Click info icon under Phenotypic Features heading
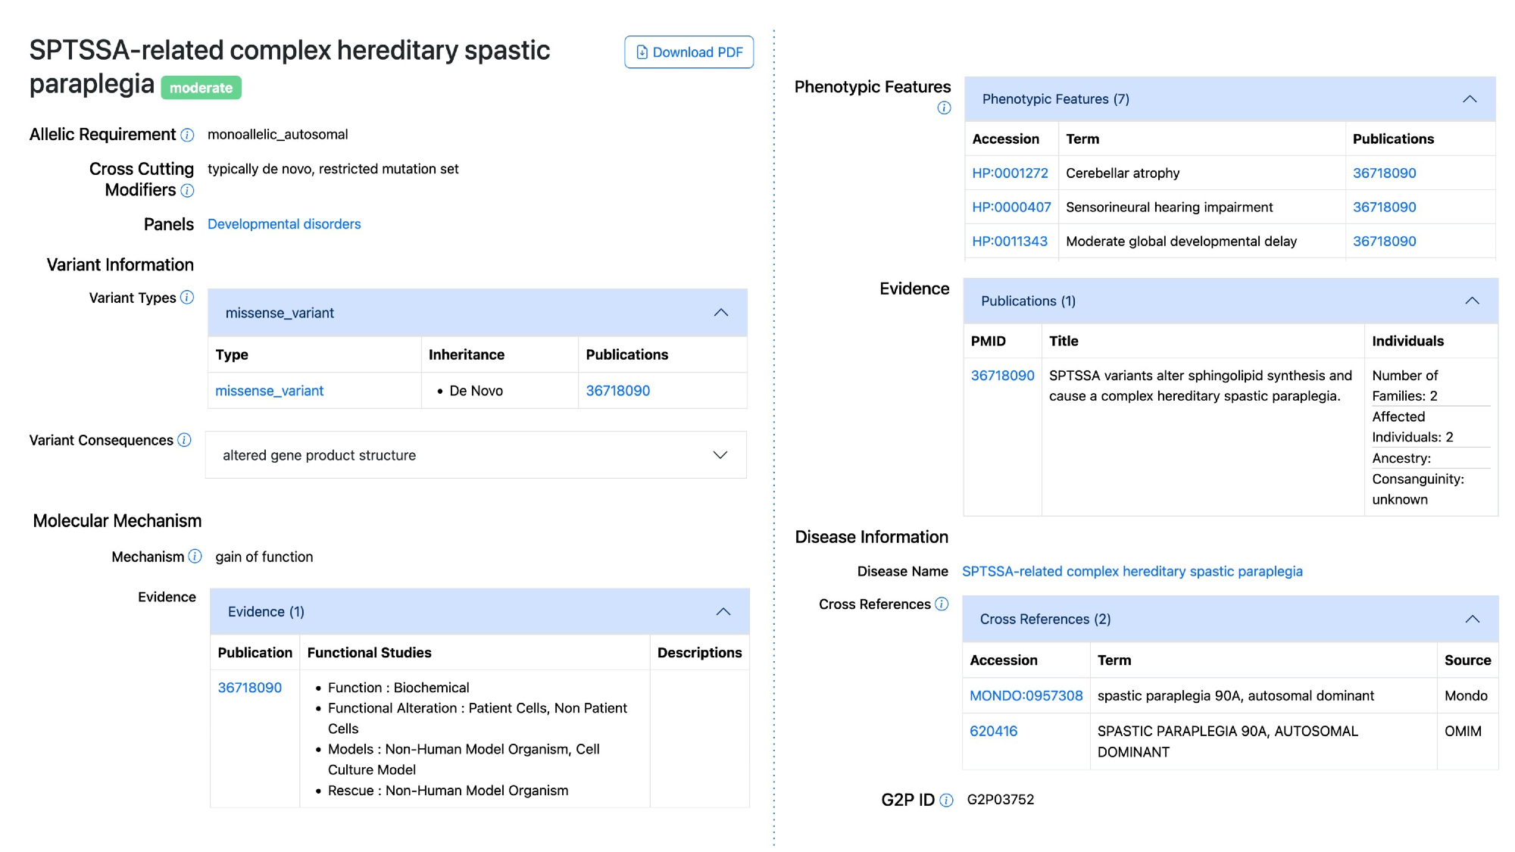Image resolution: width=1515 pixels, height=852 pixels. click(944, 108)
